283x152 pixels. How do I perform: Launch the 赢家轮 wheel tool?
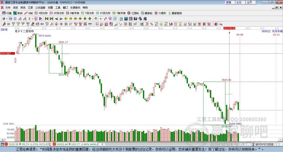146,13
